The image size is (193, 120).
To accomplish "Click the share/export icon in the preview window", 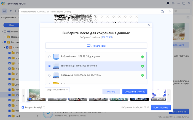I will 162,12.
